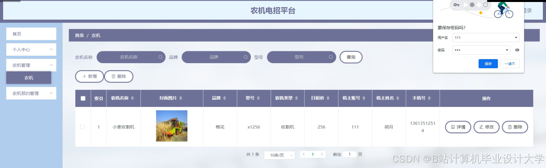Expand 个人中心 sidebar menu

click(31, 50)
